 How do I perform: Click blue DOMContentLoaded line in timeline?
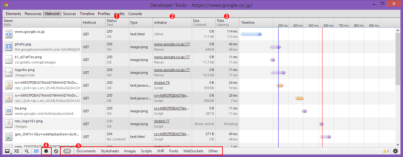278,88
